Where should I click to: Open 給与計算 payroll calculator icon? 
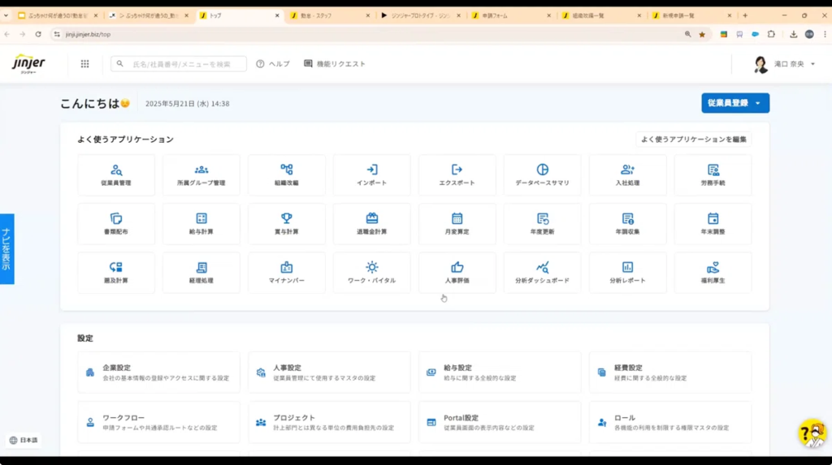tap(201, 224)
